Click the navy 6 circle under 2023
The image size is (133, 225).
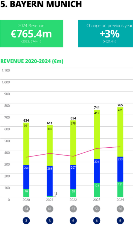pyautogui.click(x=97, y=220)
